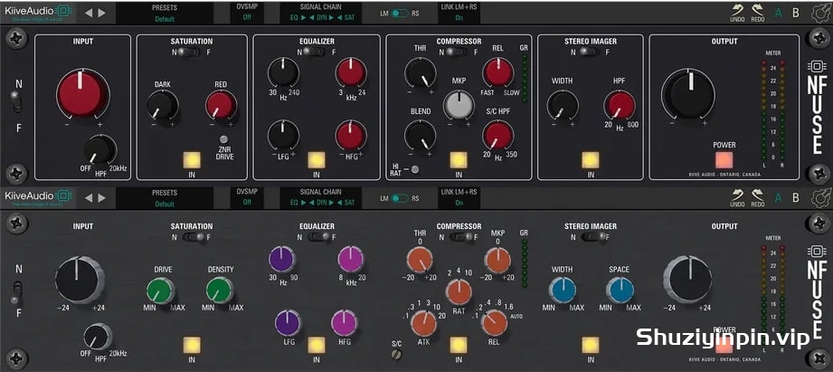
Task: Click the BLEND compressor knob
Action: pyautogui.click(x=420, y=135)
